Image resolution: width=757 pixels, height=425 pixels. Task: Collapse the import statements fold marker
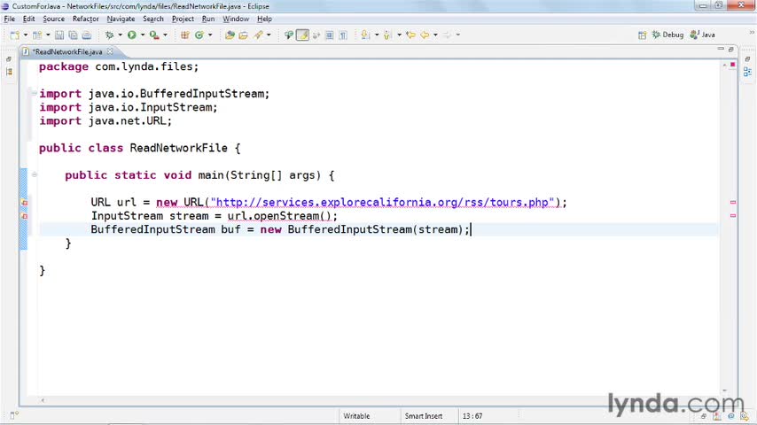tap(35, 93)
